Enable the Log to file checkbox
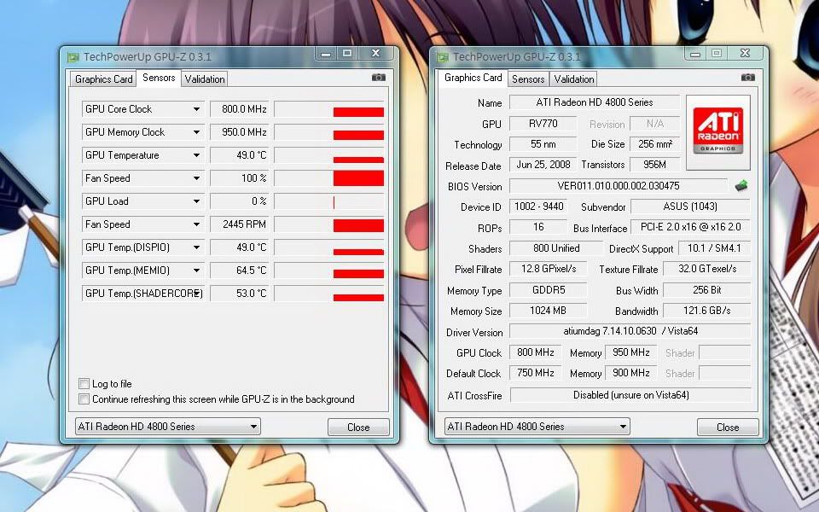Screen dimensions: 819x512 (84, 384)
